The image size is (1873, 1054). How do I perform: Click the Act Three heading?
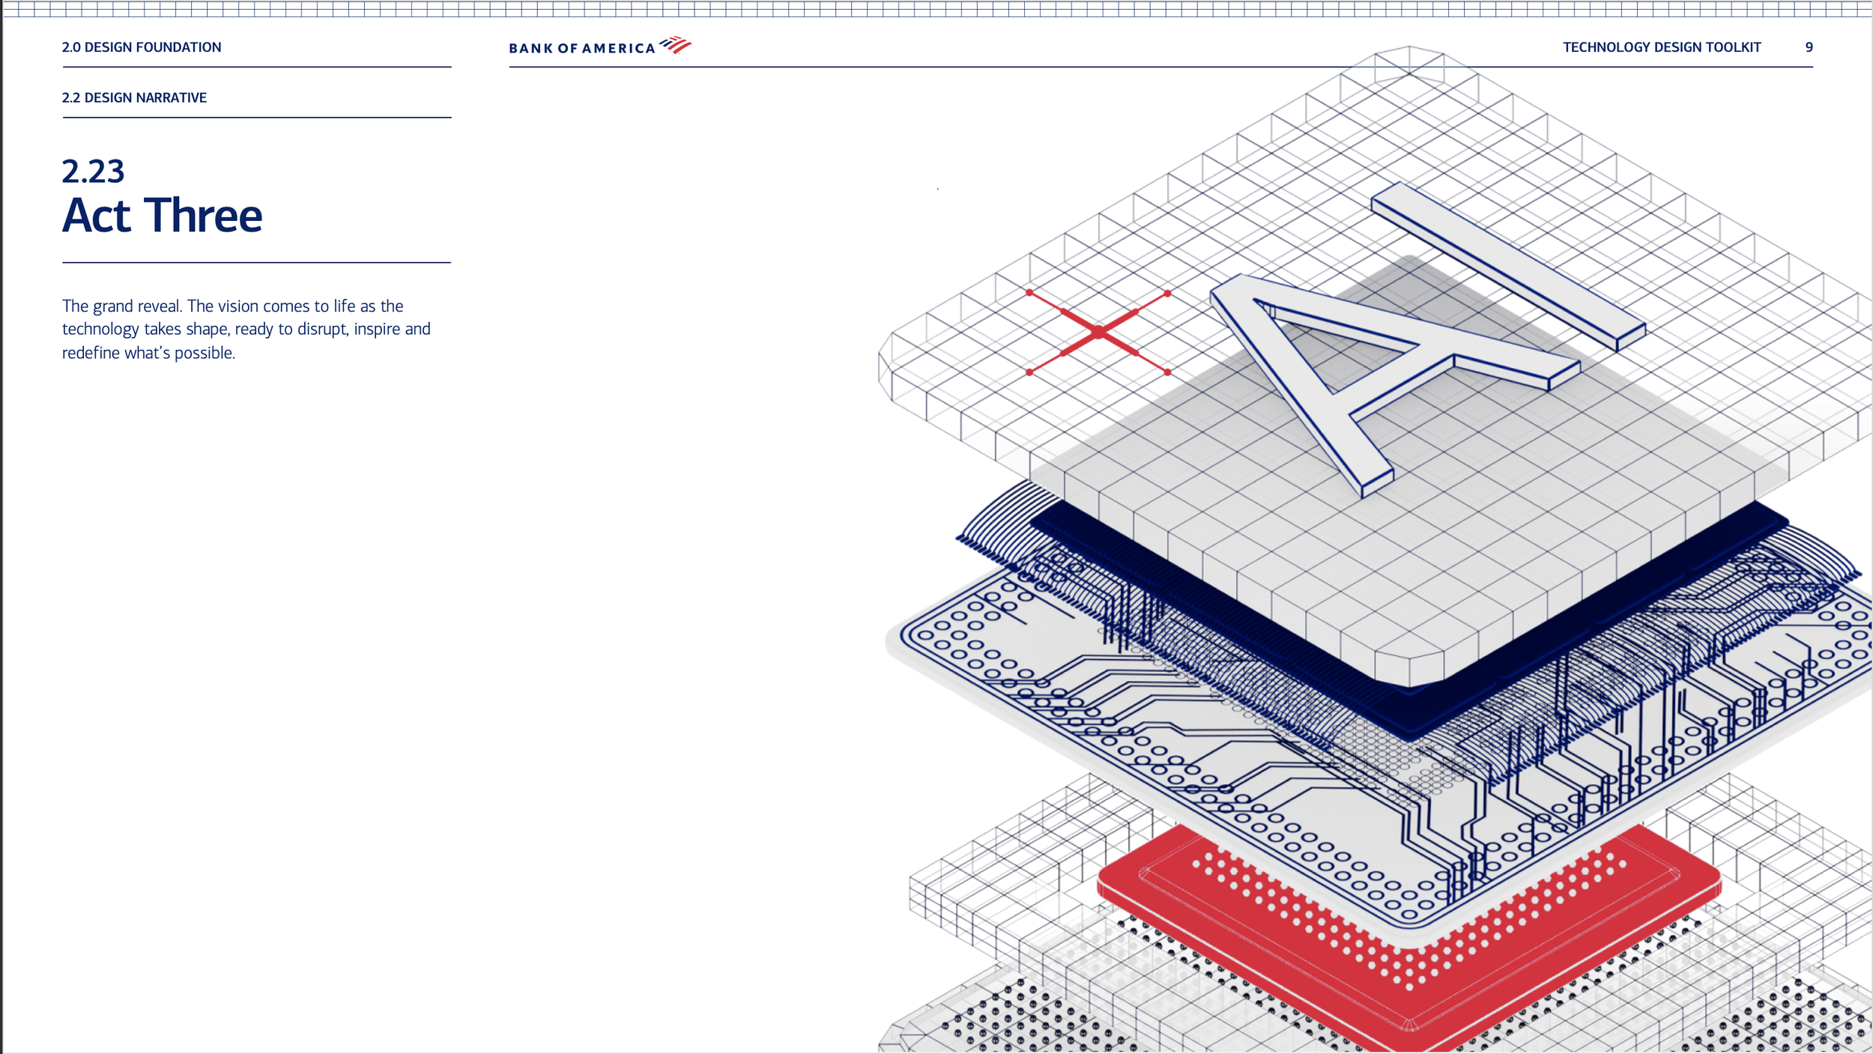(x=162, y=216)
